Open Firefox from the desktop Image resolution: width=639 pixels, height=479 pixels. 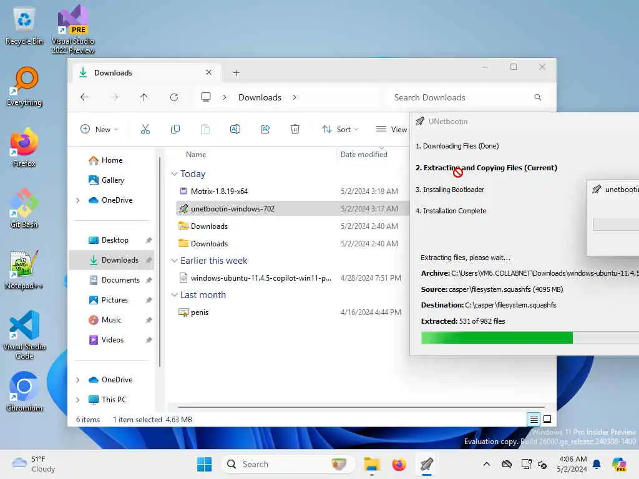pyautogui.click(x=24, y=147)
